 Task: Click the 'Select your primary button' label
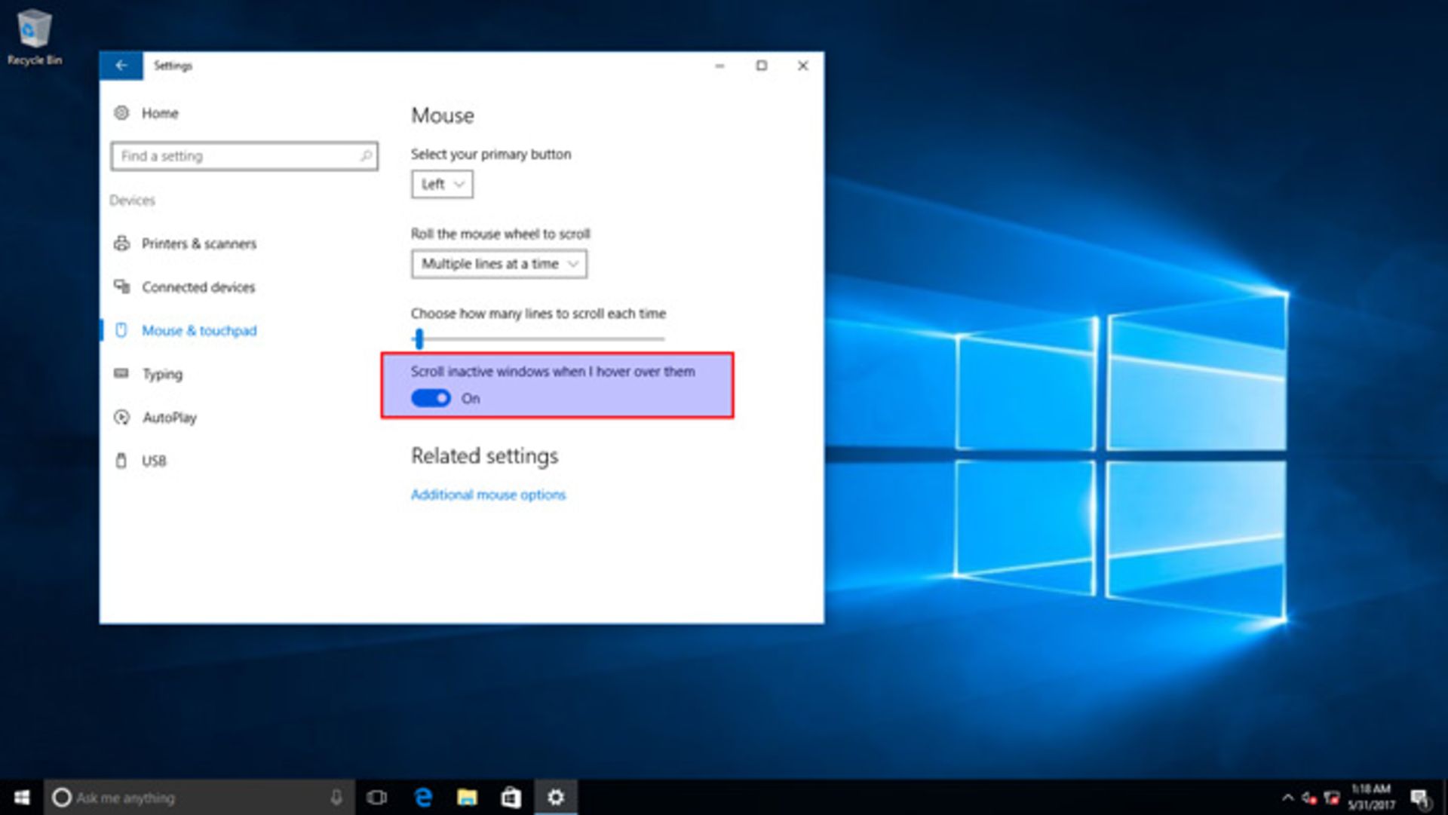point(491,154)
